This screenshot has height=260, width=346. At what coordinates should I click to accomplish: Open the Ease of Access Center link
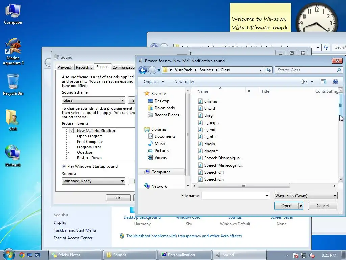coord(73,238)
